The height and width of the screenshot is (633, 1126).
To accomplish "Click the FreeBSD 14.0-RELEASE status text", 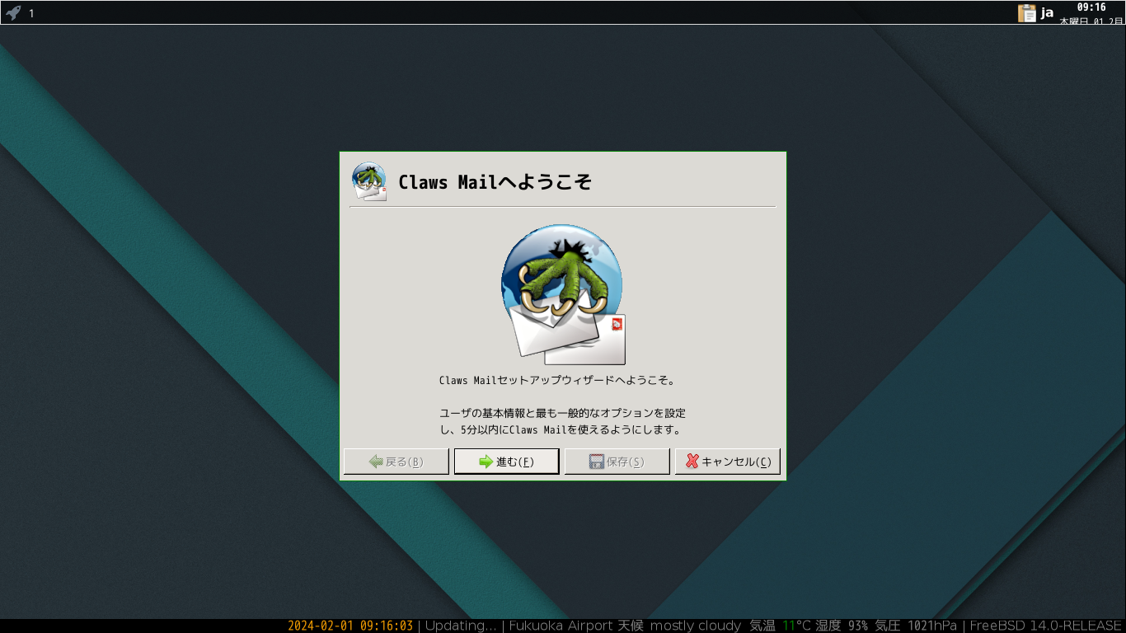I will point(1046,626).
